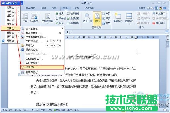This screenshot has width=170, height=113.
Task: Click the vertical scrollbar thumb
Action: tap(168, 44)
